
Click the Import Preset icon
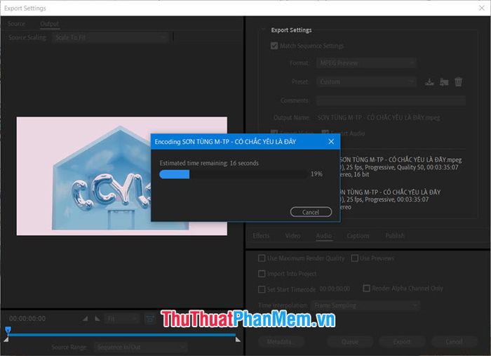[x=444, y=82]
